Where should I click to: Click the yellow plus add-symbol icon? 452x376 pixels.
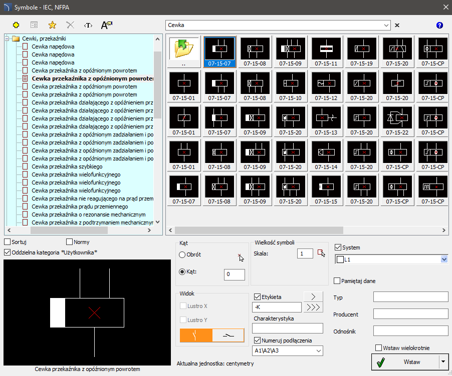(x=16, y=25)
